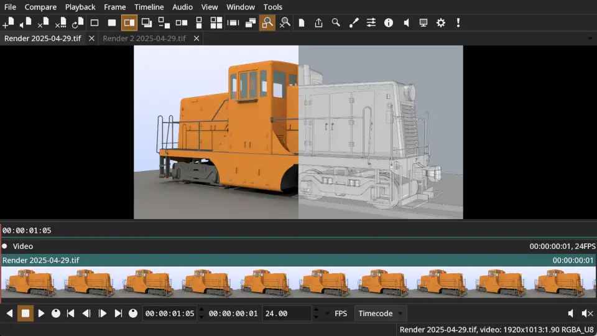Click the Reload file toolbar icon
Screen dimensions: 597x336
click(x=78, y=23)
